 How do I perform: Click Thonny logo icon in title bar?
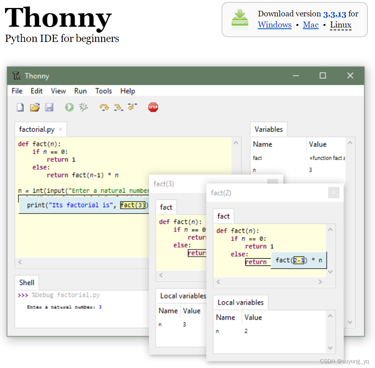(x=16, y=76)
